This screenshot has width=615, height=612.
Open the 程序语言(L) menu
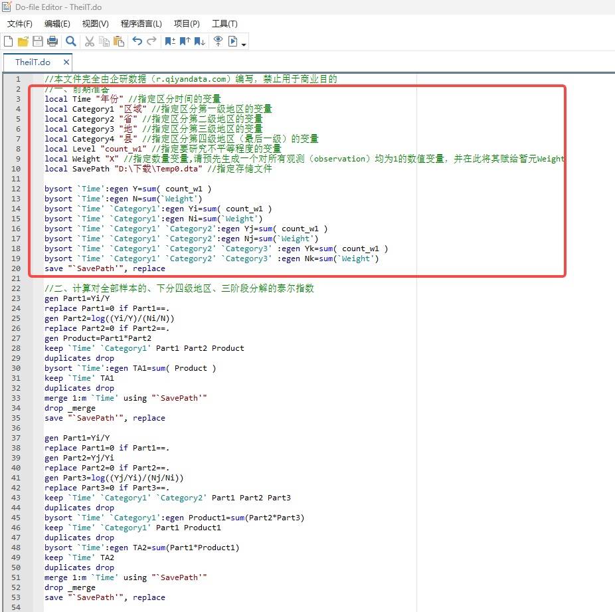[141, 24]
